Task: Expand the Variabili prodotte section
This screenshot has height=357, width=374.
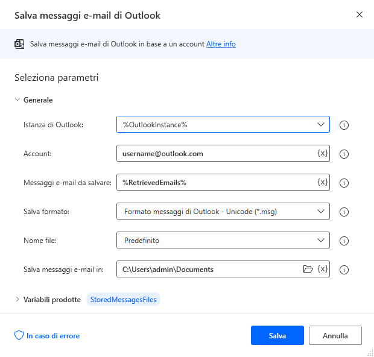Action: 17,299
